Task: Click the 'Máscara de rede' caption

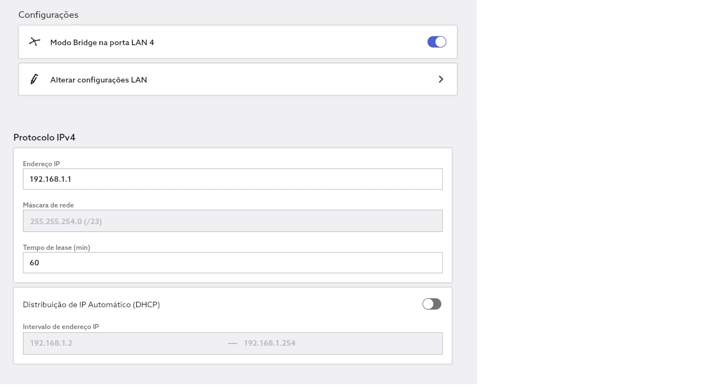Action: 48,205
